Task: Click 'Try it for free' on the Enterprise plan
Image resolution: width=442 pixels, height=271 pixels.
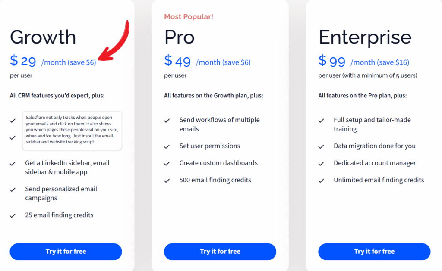Action: tap(374, 252)
